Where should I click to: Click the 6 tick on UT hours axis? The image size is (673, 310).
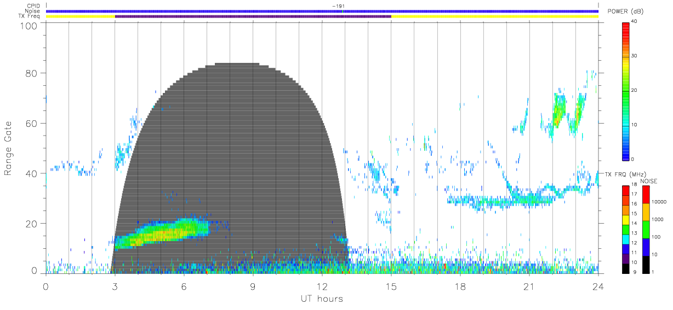[x=184, y=286]
